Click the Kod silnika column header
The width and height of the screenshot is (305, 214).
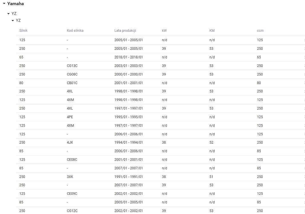coord(75,31)
